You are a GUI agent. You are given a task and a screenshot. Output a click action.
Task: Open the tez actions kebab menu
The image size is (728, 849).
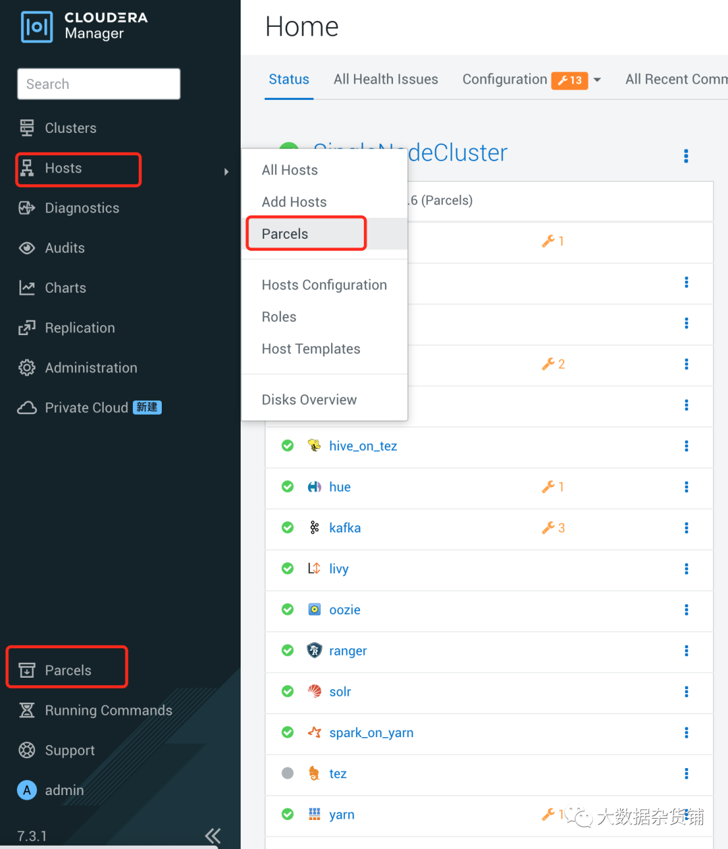click(686, 773)
